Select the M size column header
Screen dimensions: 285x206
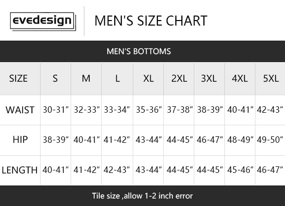(x=86, y=79)
